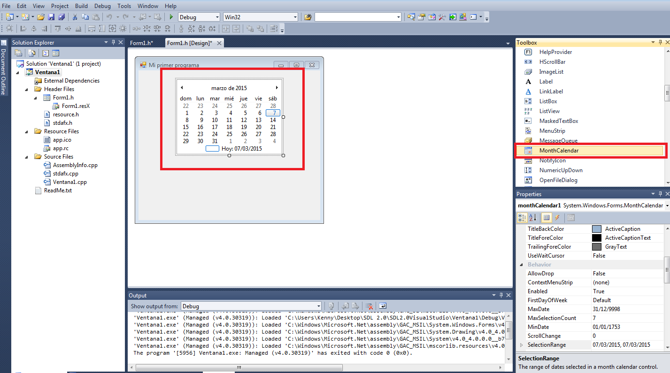Select the ImageList toolbox item
The width and height of the screenshot is (670, 373).
551,72
